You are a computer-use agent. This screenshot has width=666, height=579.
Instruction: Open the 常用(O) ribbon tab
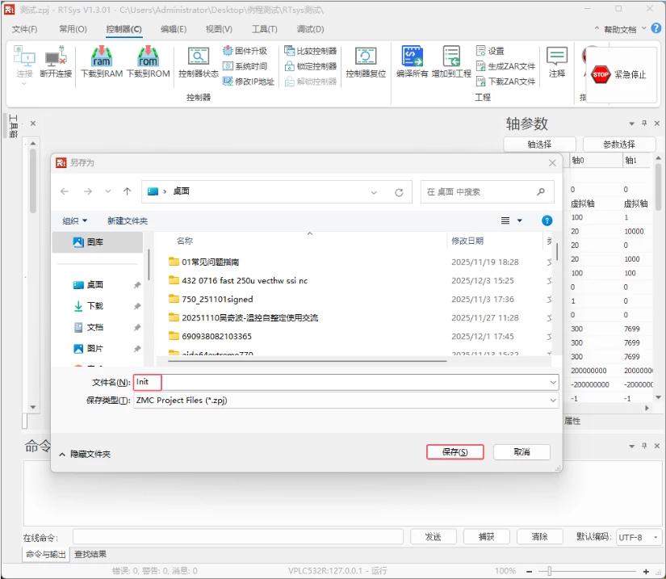coord(73,29)
